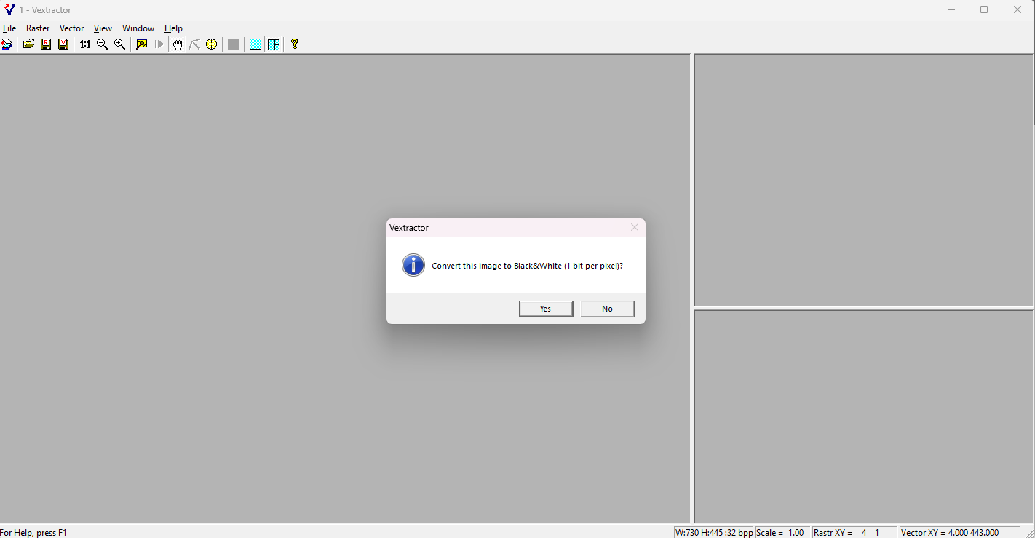Switch to split multi-pane view icon
Image resolution: width=1035 pixels, height=538 pixels.
pos(274,44)
